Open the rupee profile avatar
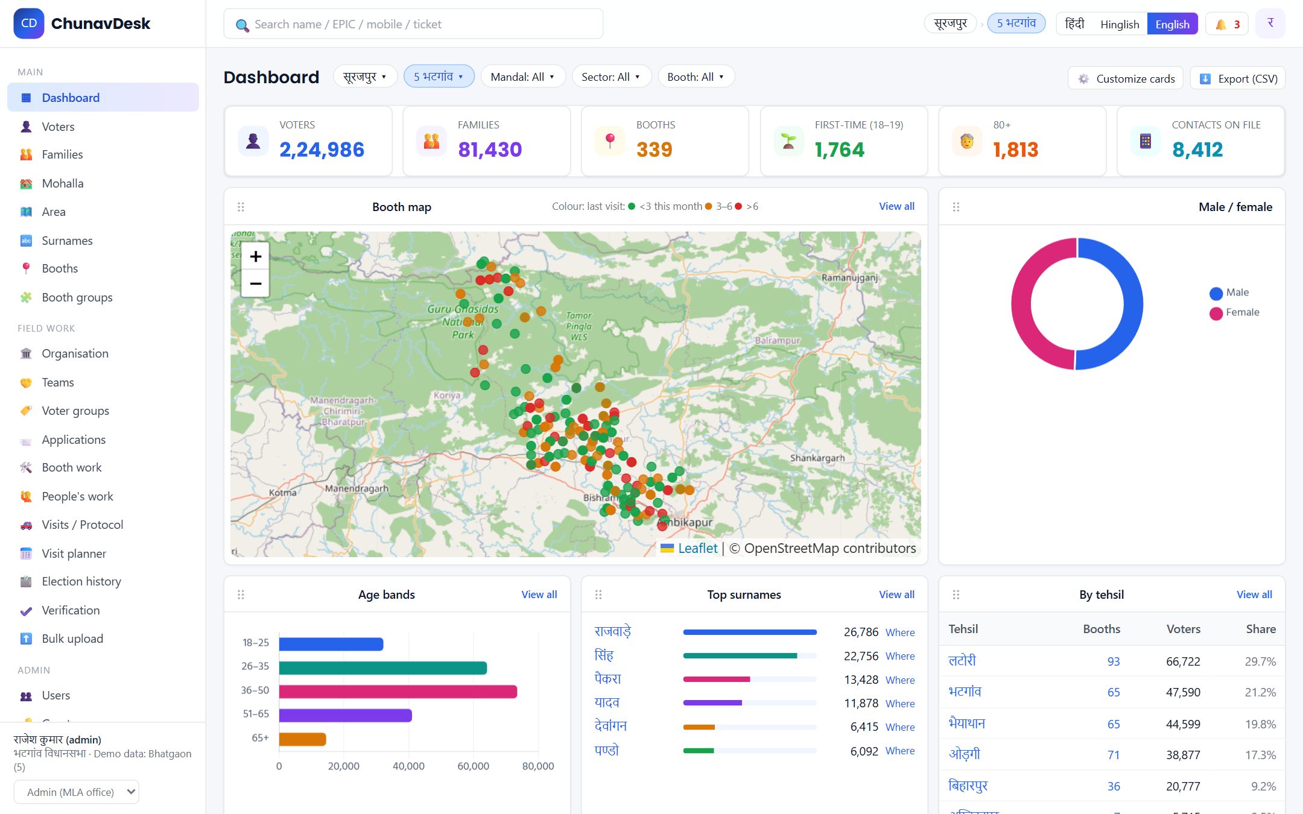Viewport: 1303px width, 814px height. (x=1270, y=24)
